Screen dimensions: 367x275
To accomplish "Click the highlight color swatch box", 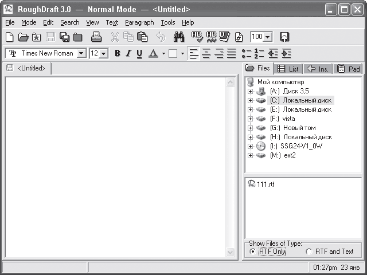I will pos(173,53).
